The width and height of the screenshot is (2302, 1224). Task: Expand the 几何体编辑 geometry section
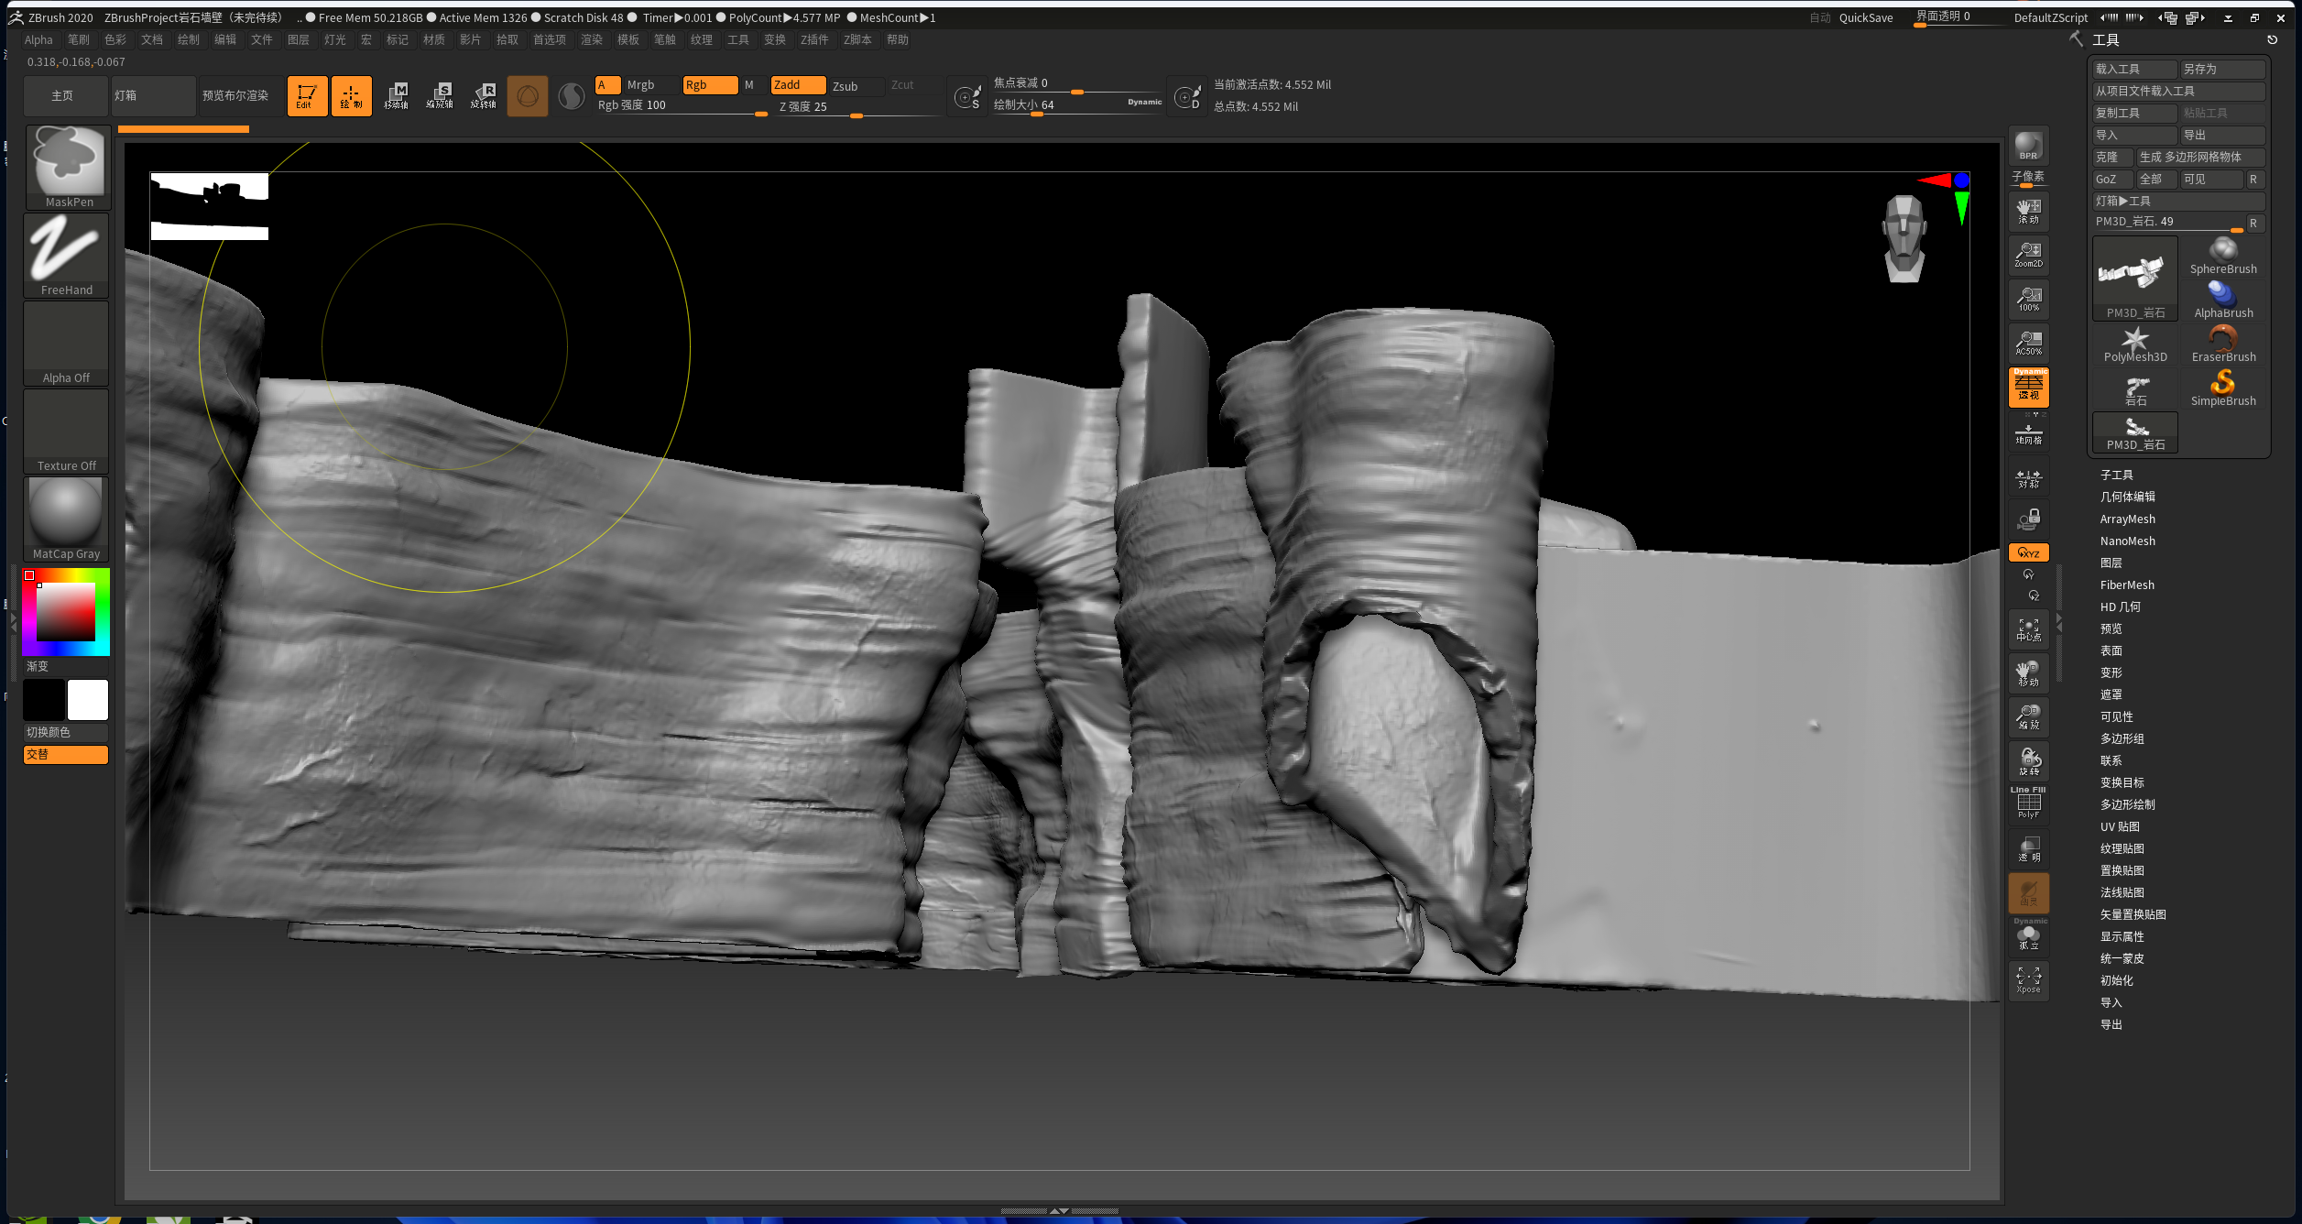coord(2127,497)
